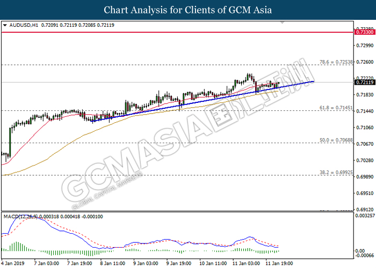This screenshot has width=376, height=268.
Task: Select the 61.8 = 0.71451 Fibonacci label
Action: coord(337,108)
